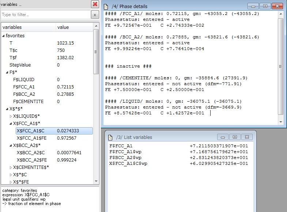287x212 pixels.
Task: Expand the X$CEMENTITE$* node
Action: pyautogui.click(x=11, y=167)
